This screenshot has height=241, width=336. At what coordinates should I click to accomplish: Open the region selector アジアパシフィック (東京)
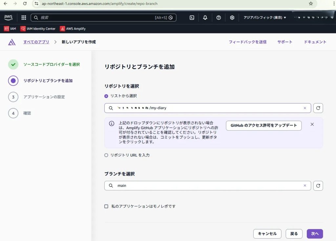(x=265, y=18)
